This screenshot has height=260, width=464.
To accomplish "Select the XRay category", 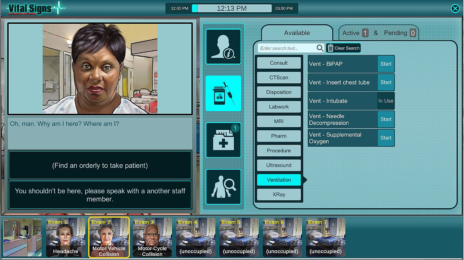I will (279, 194).
